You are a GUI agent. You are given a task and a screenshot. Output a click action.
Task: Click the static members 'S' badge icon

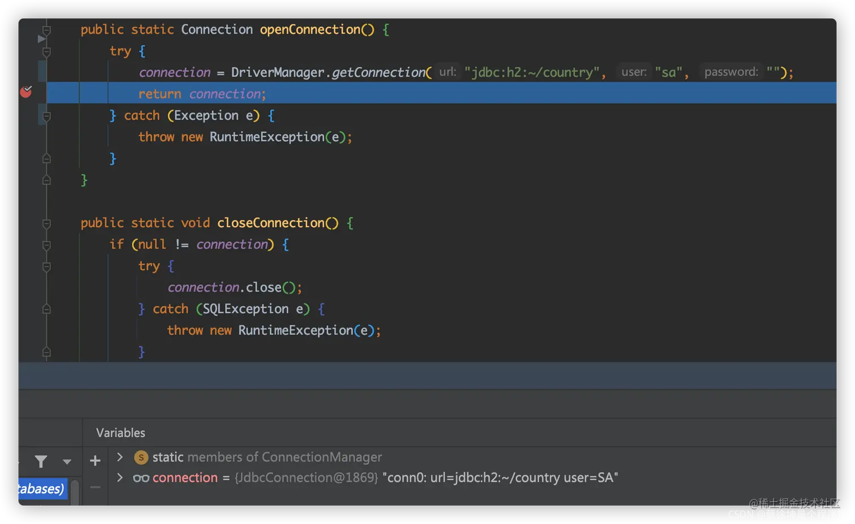coord(141,457)
